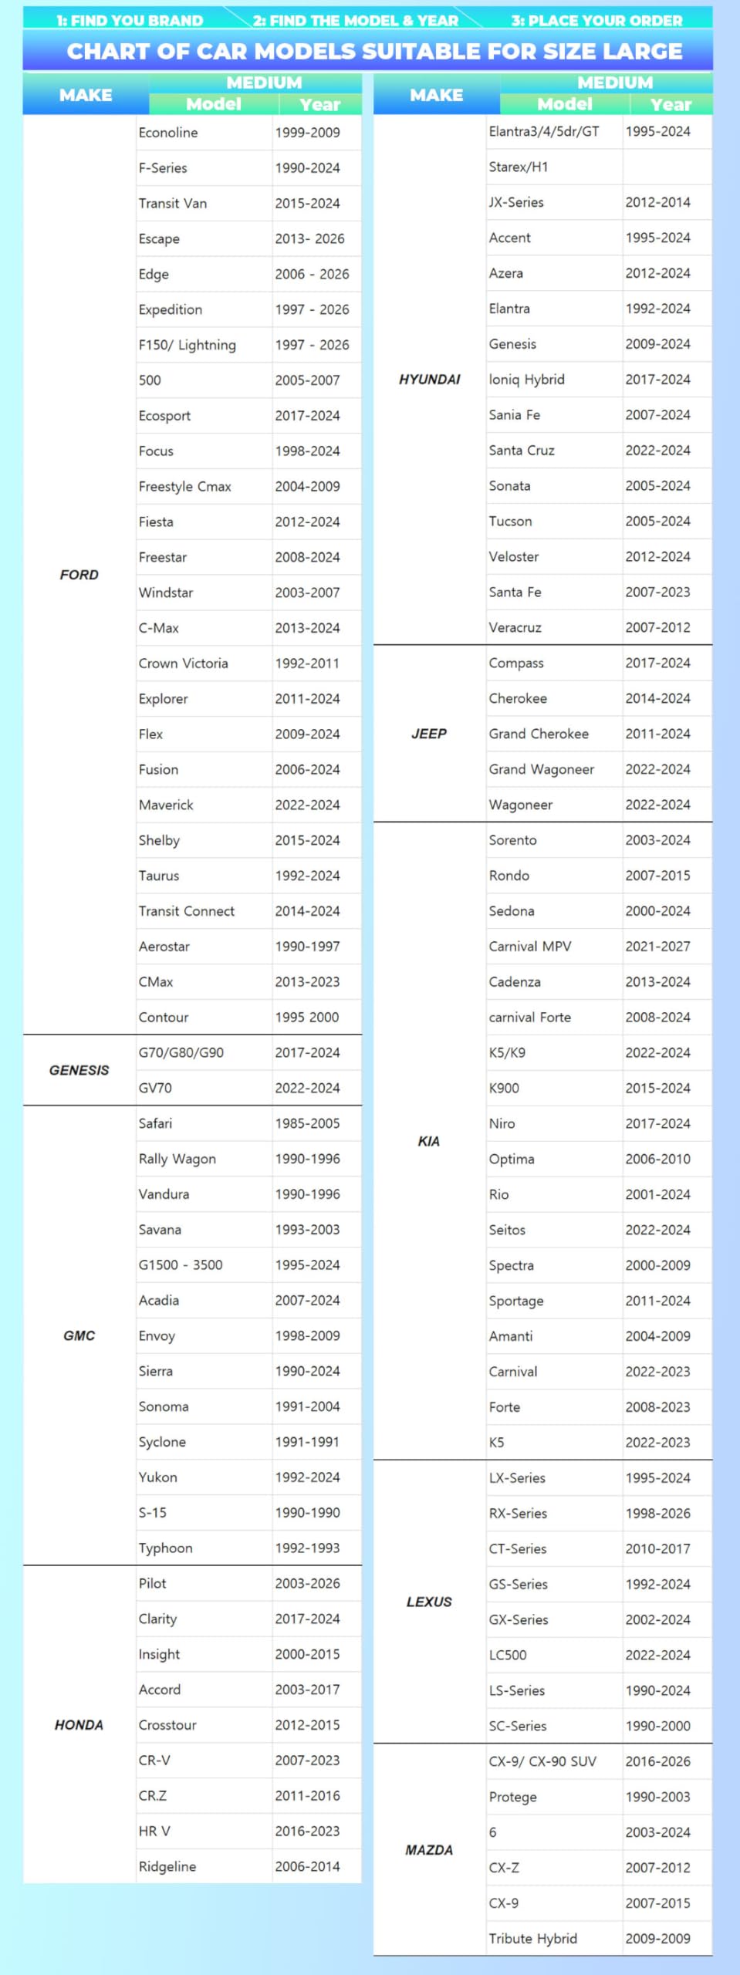Click the chart title banner for size Large
This screenshot has height=1975, width=740.
pyautogui.click(x=374, y=51)
